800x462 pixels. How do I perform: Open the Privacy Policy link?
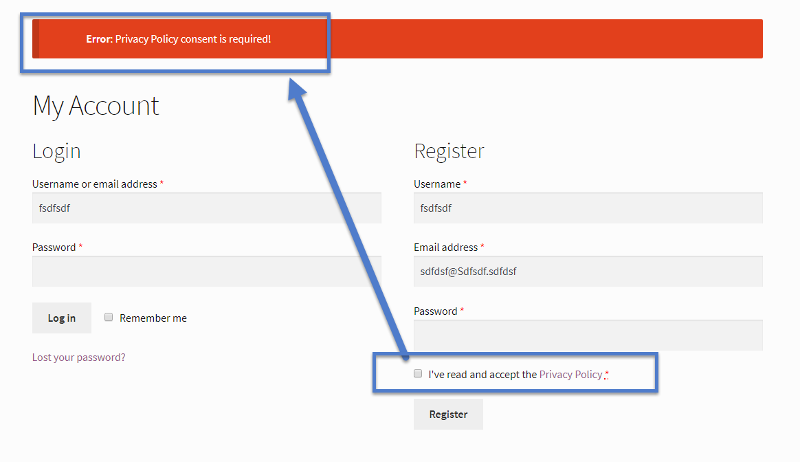[x=570, y=375]
